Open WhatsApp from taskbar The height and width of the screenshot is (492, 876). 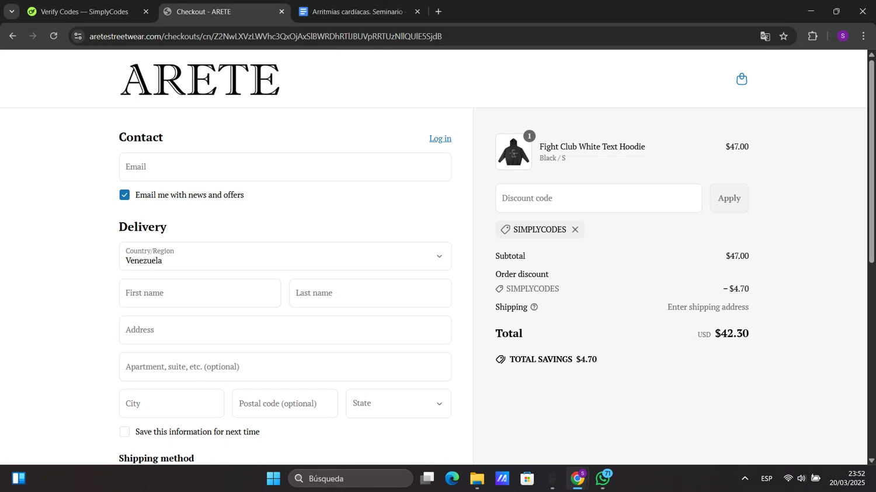[603, 479]
